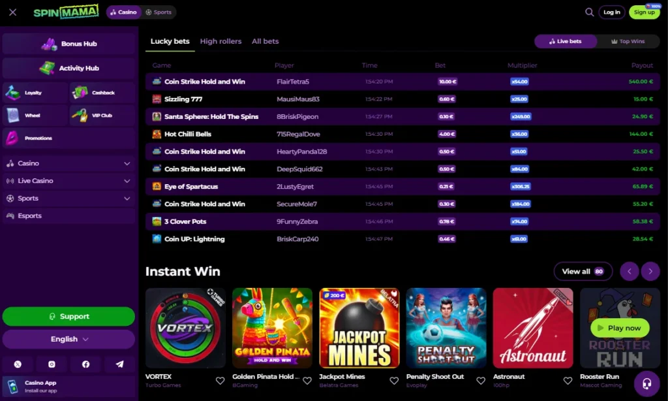Screen dimensions: 668x401
Task: Click the search magnifier icon
Action: (x=589, y=12)
